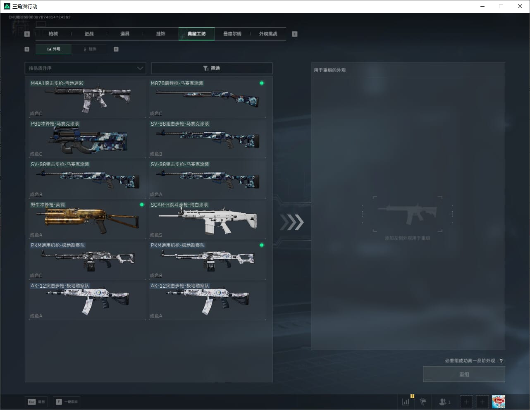Expand the 按品质升序 sort dropdown

tap(85, 68)
